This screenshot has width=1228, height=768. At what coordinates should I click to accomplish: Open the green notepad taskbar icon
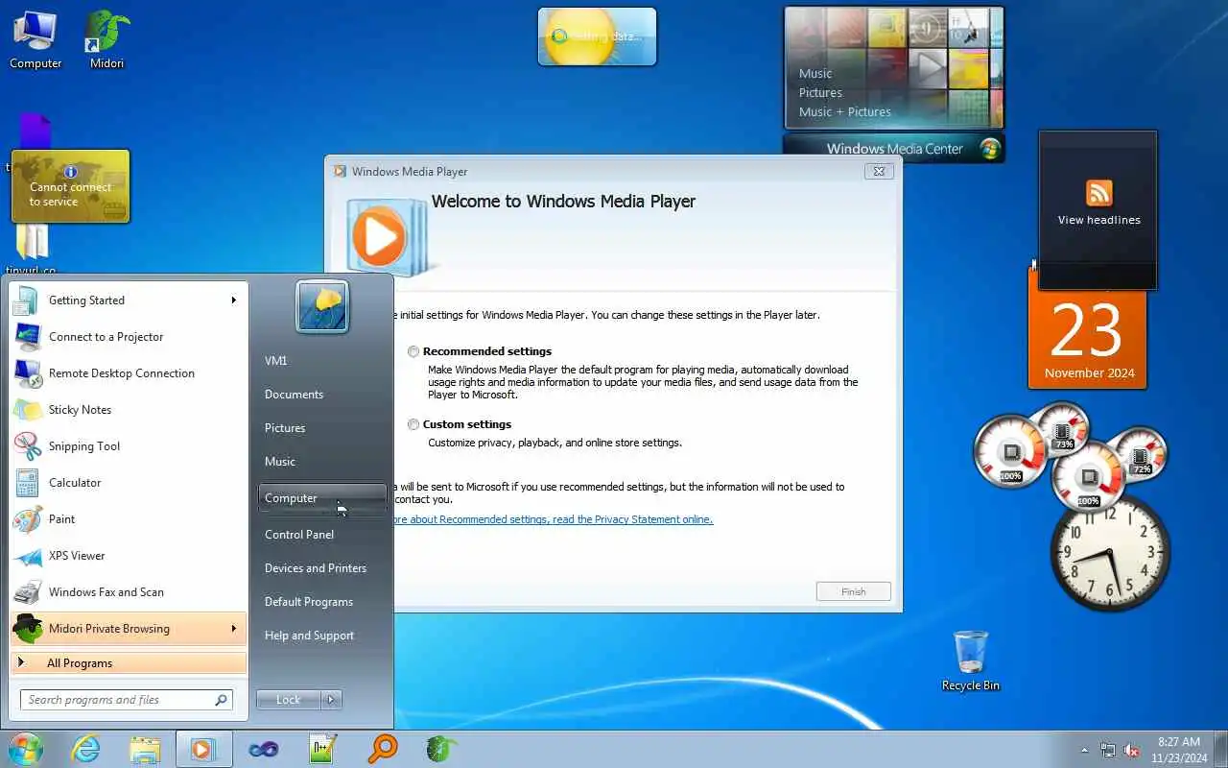(322, 749)
